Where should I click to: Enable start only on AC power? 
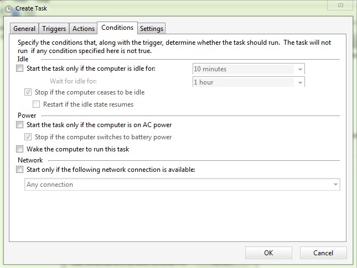(20, 124)
